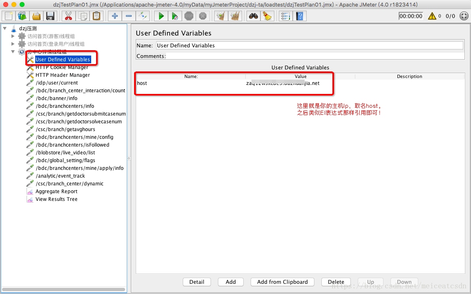Click the Reset Search brush icon
This screenshot has height=294, width=471.
[x=267, y=16]
